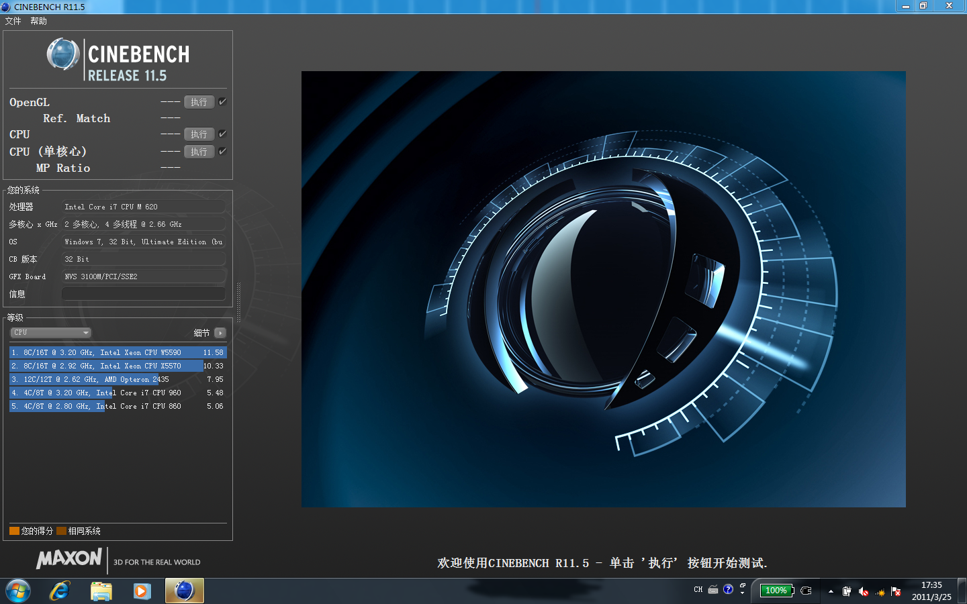Screen dimensions: 967x604
Task: Select ranking row Xeon CPU X5570
Action: (x=118, y=366)
